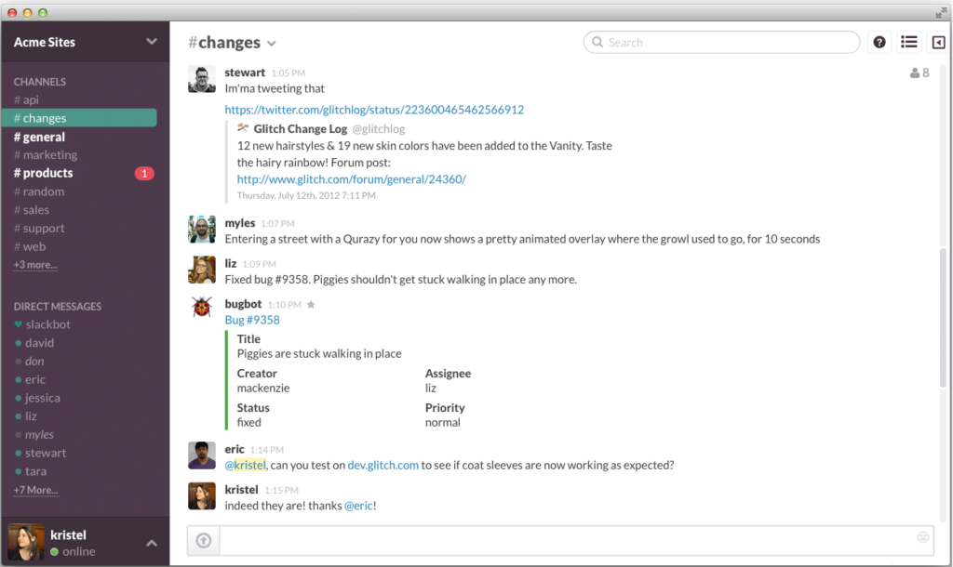Screen dimensions: 953x567
Task: Select the #changes channel in sidebar
Action: 79,118
